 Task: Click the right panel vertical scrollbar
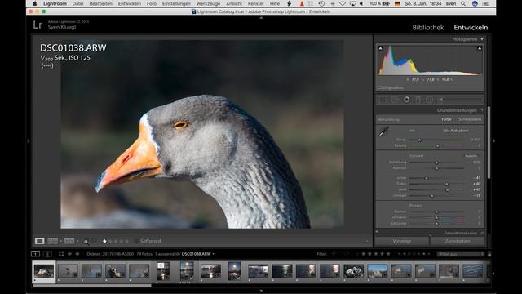tap(489, 142)
